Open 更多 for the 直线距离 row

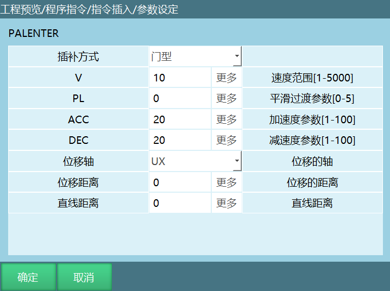coord(227,203)
